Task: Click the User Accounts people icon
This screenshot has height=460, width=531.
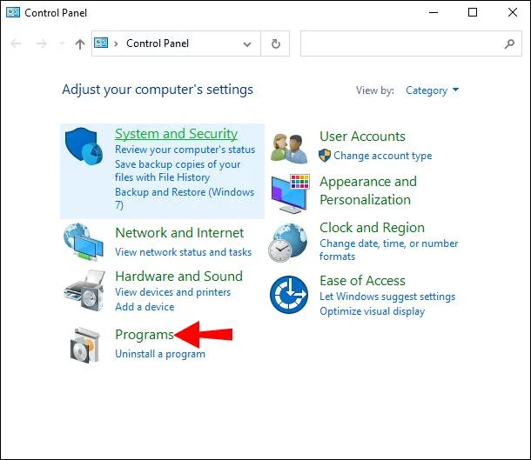Action: (289, 149)
